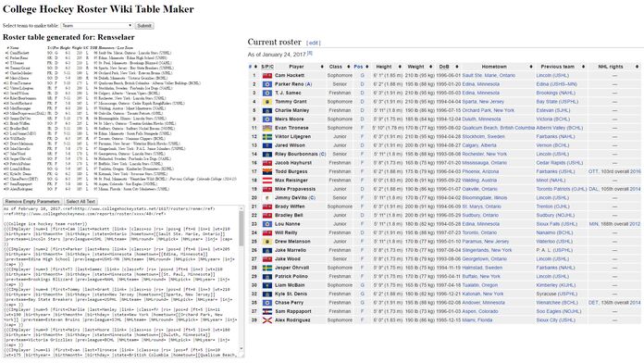Click the flag icon for Jared Wilson
Viewport: 644px width, 363px height.
point(267,145)
